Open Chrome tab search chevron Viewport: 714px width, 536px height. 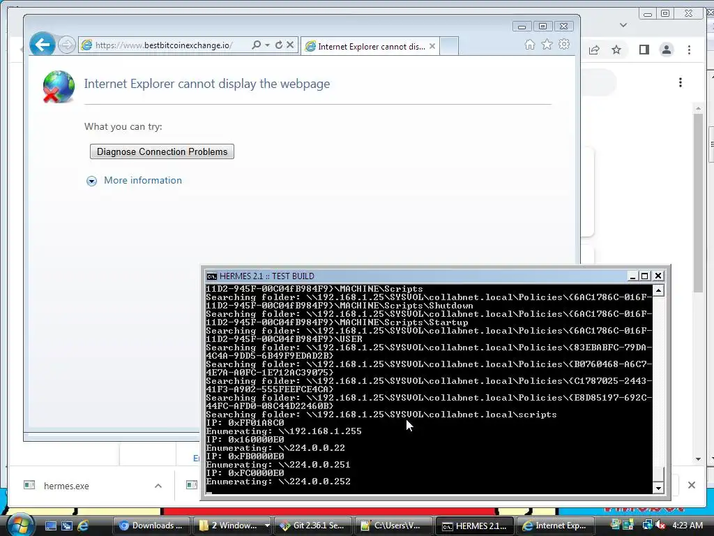coord(623,25)
